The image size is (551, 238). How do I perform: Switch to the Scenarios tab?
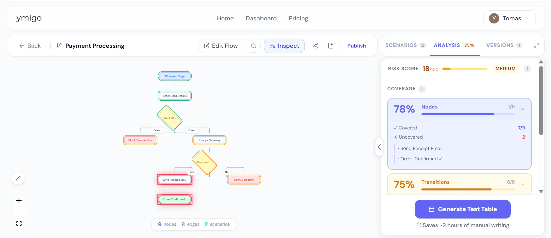(x=405, y=45)
